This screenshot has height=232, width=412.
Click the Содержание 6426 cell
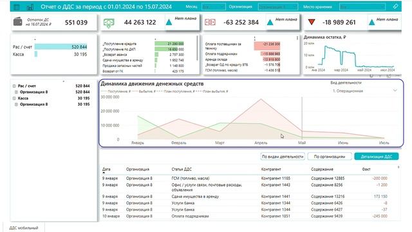pos(326,203)
